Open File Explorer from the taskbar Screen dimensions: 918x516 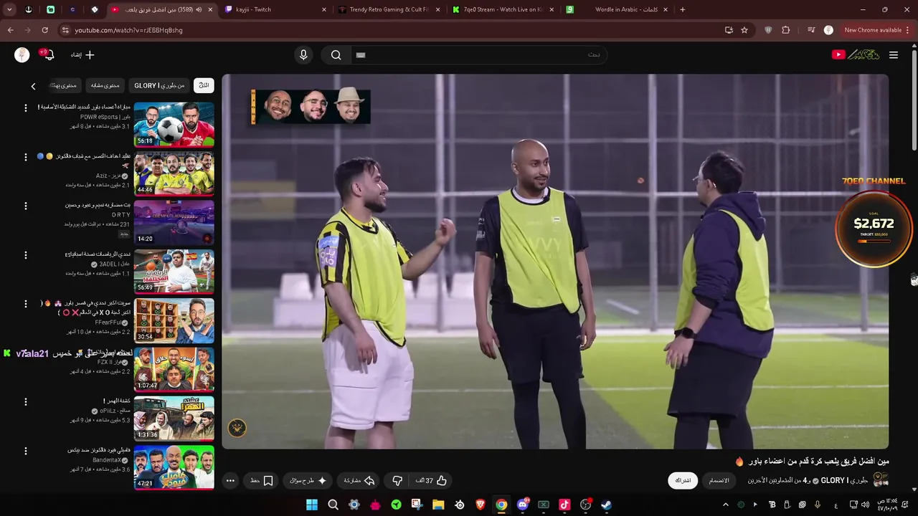tap(437, 505)
